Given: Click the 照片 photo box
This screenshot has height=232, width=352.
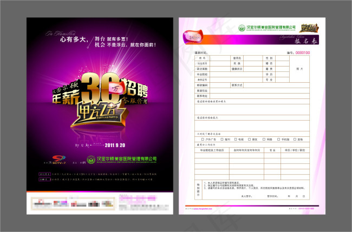Looking at the screenshot, I should click(299, 69).
